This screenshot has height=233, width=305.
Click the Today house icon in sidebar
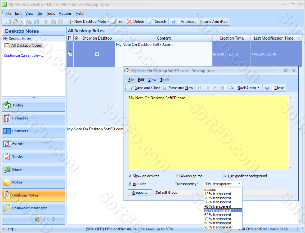(7, 105)
